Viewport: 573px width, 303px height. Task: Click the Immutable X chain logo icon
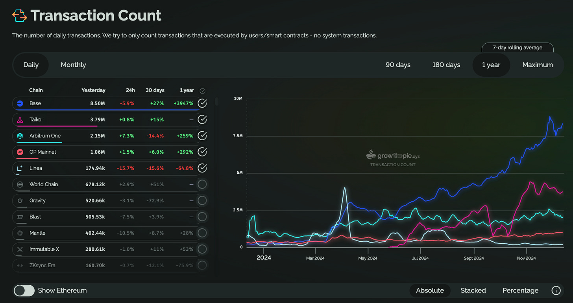click(20, 249)
